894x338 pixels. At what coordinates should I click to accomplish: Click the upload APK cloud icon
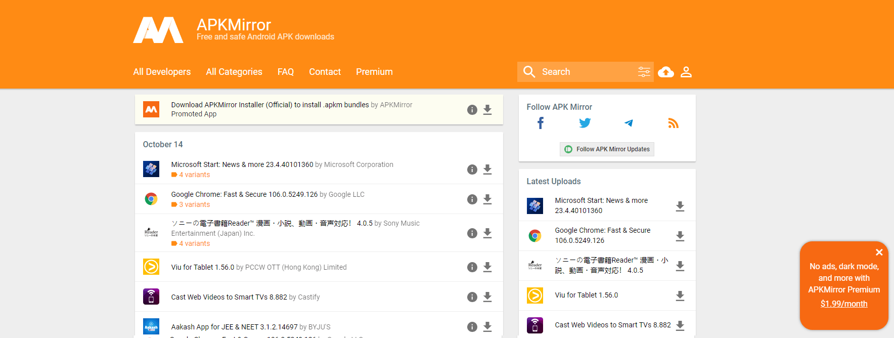pyautogui.click(x=666, y=72)
